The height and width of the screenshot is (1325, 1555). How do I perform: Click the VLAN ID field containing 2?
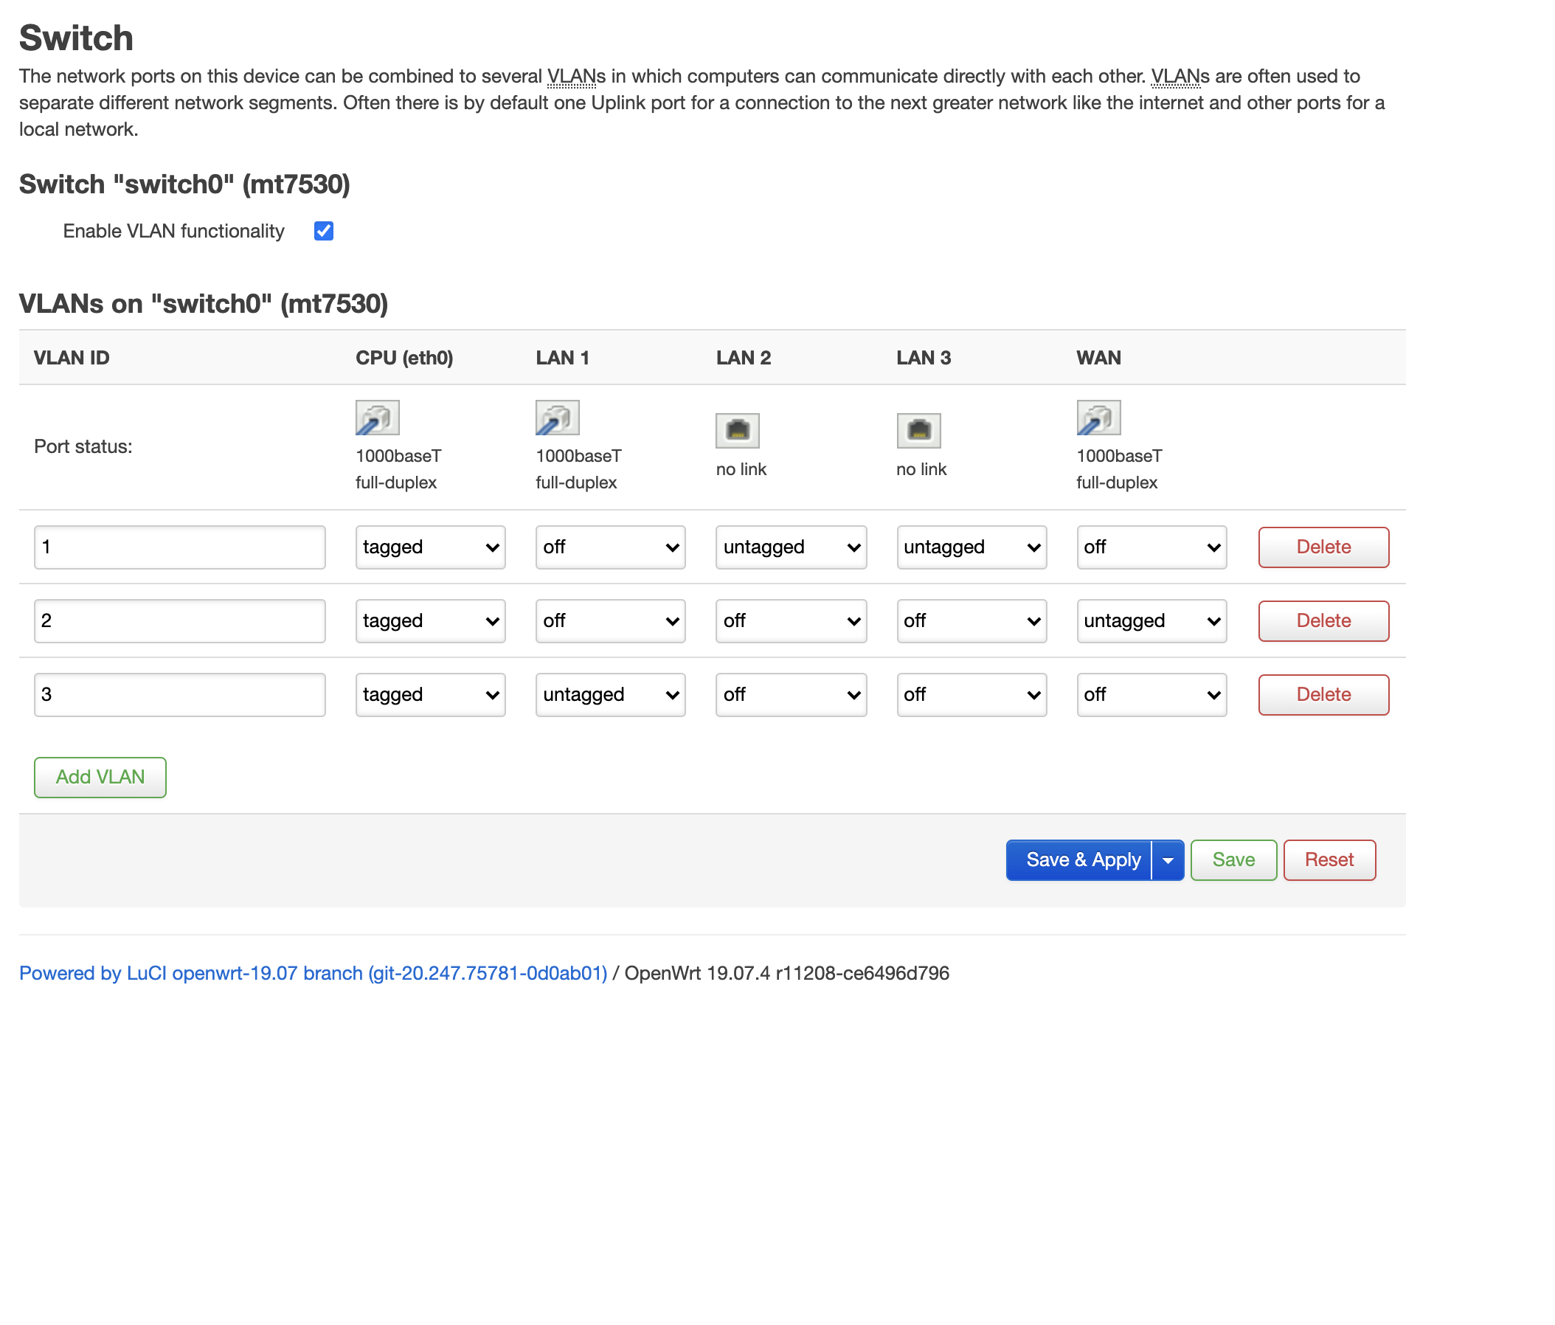tap(179, 621)
